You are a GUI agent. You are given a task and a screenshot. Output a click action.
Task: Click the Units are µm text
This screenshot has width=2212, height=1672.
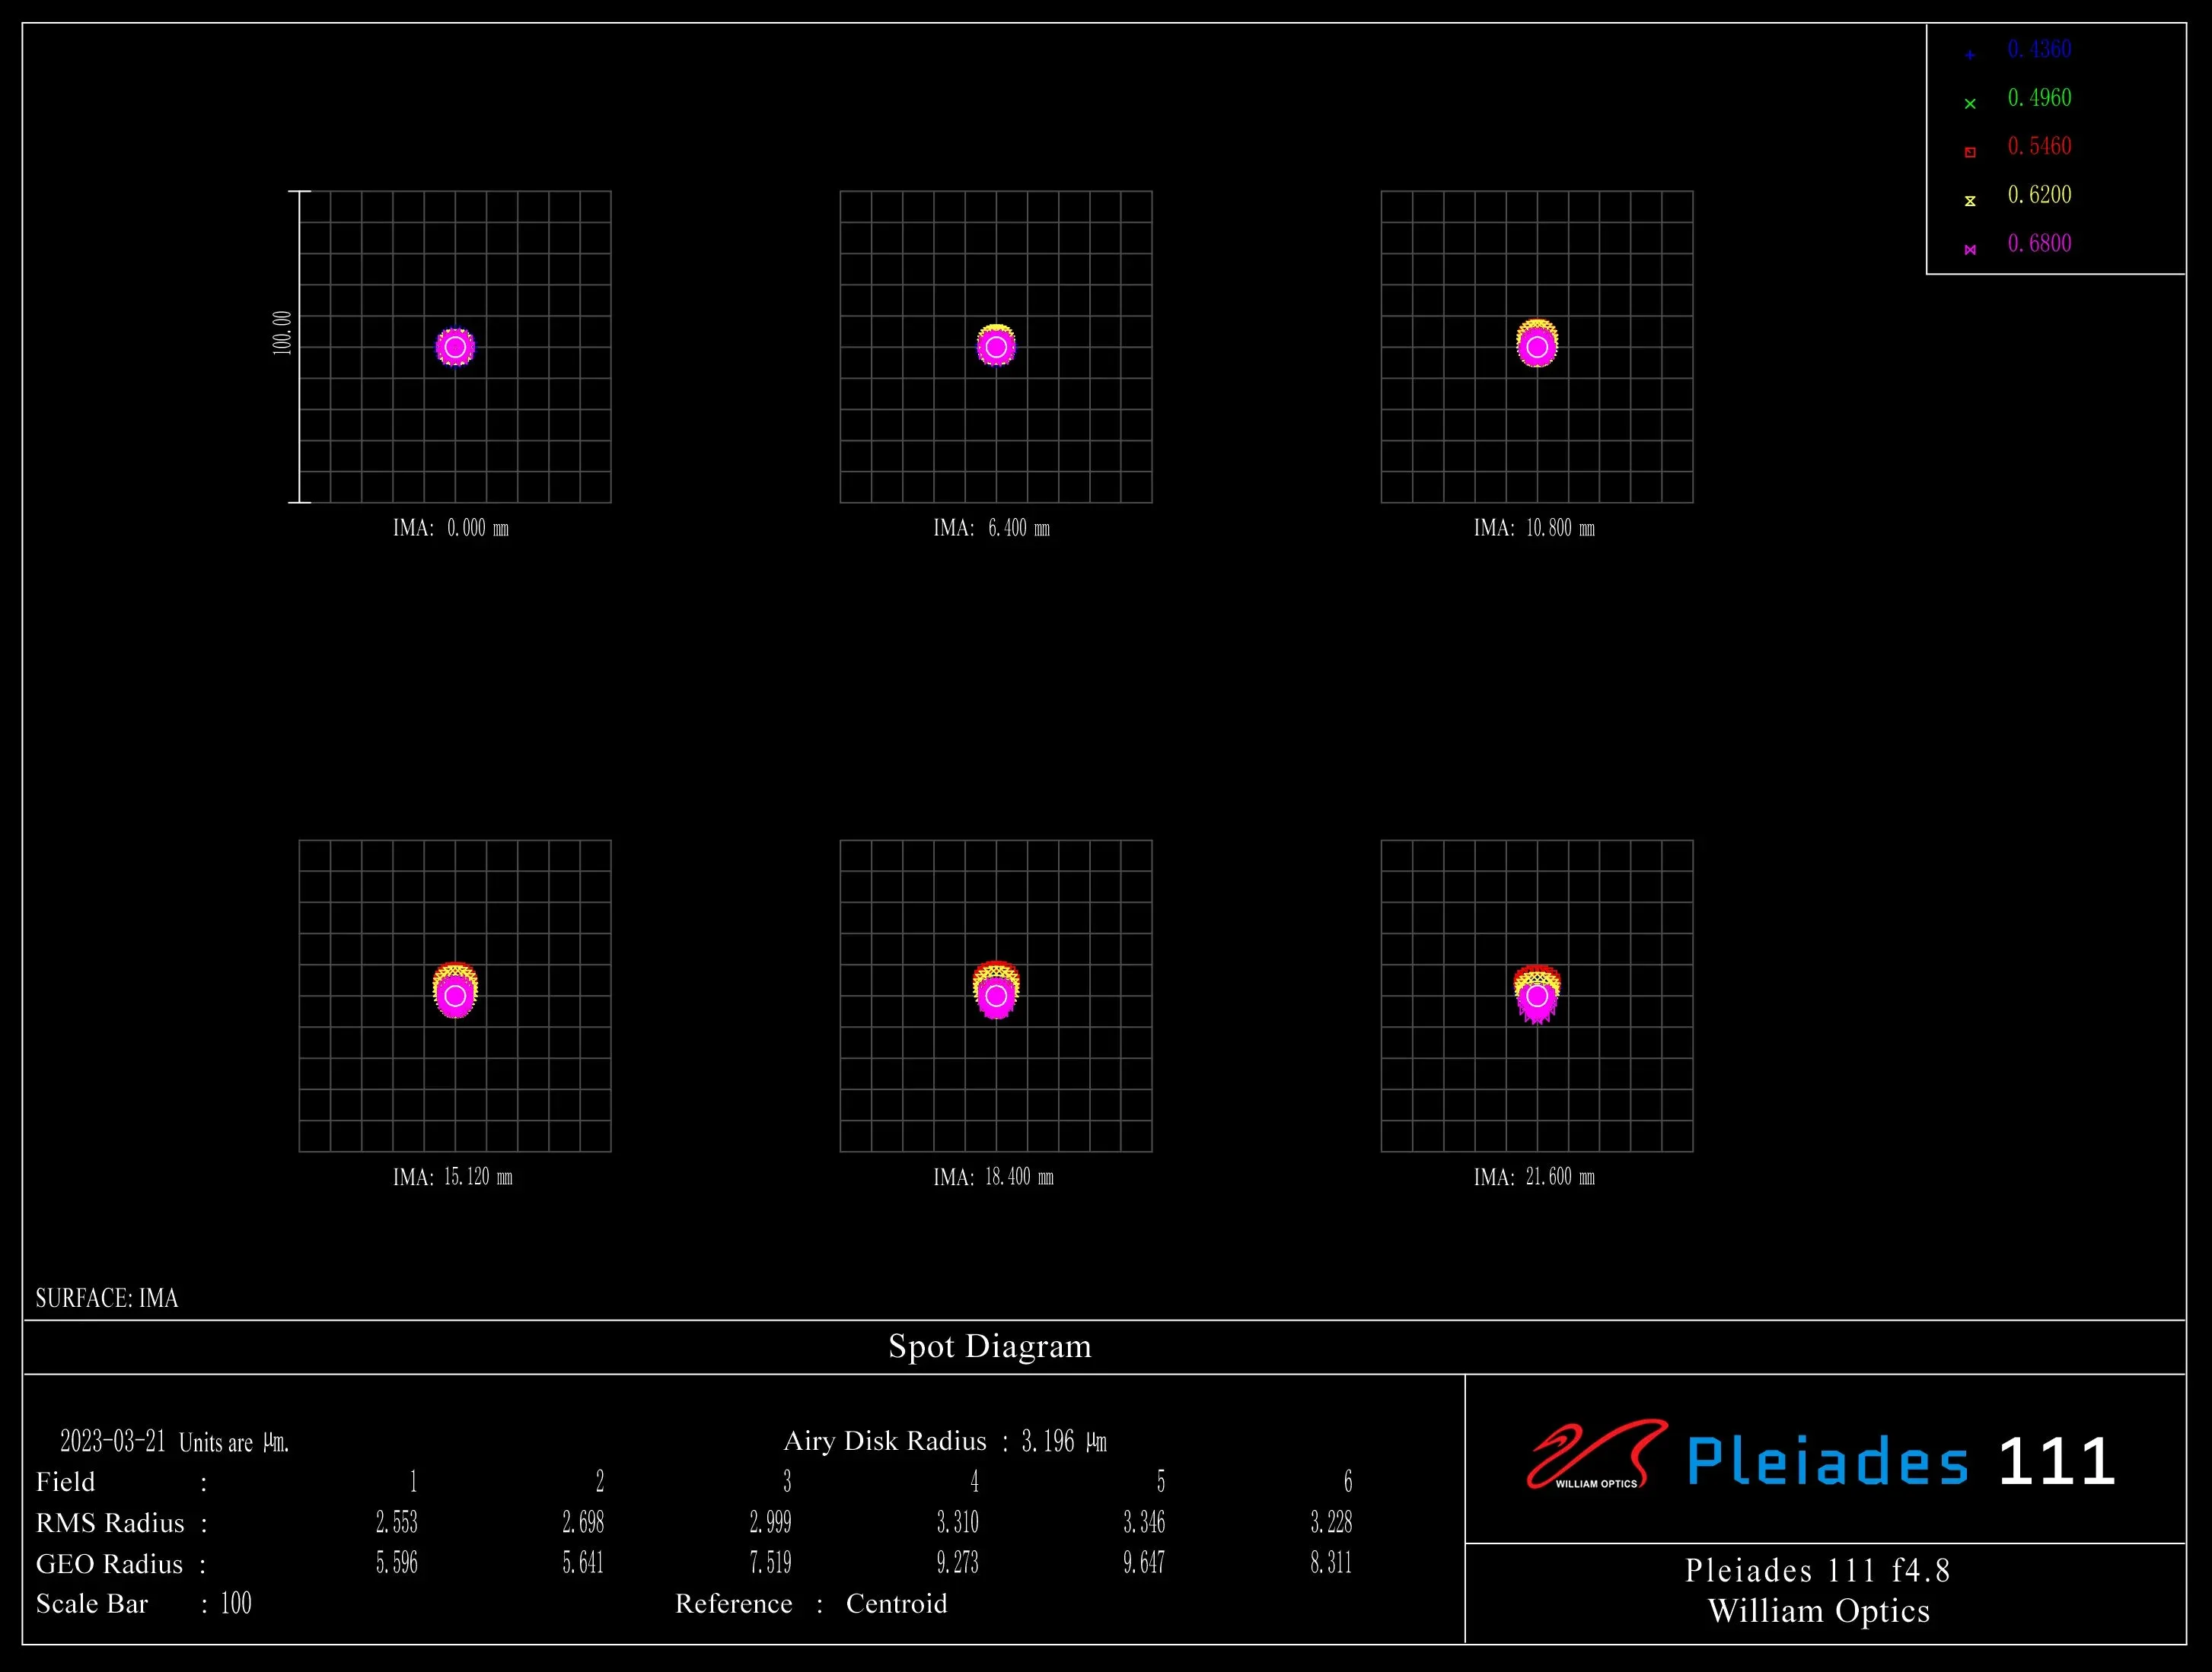point(234,1442)
